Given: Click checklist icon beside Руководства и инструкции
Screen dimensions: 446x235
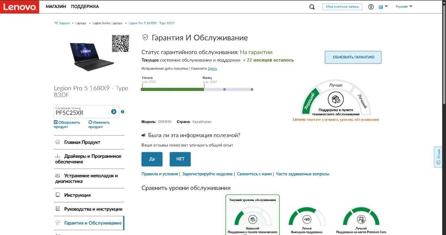Looking at the screenshot, I should (57, 209).
